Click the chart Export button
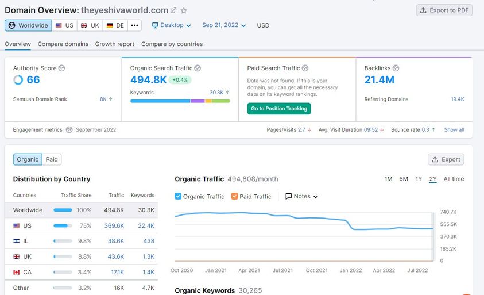Image resolution: width=484 pixels, height=295 pixels. (446, 159)
